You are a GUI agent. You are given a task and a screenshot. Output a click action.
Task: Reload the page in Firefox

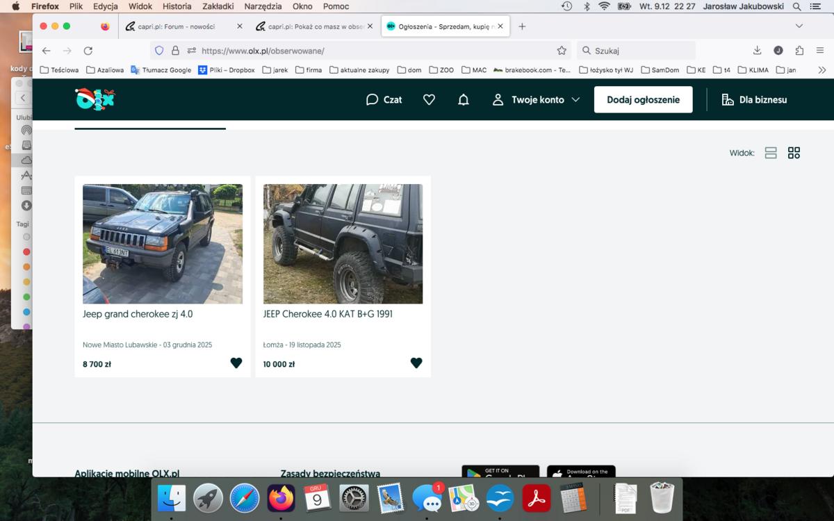pyautogui.click(x=88, y=51)
